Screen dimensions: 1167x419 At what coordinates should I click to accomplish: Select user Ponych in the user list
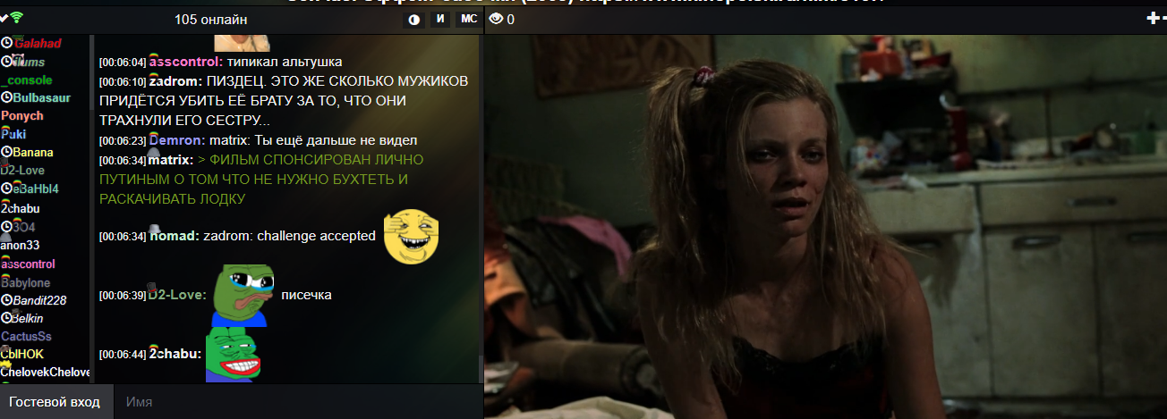[22, 116]
